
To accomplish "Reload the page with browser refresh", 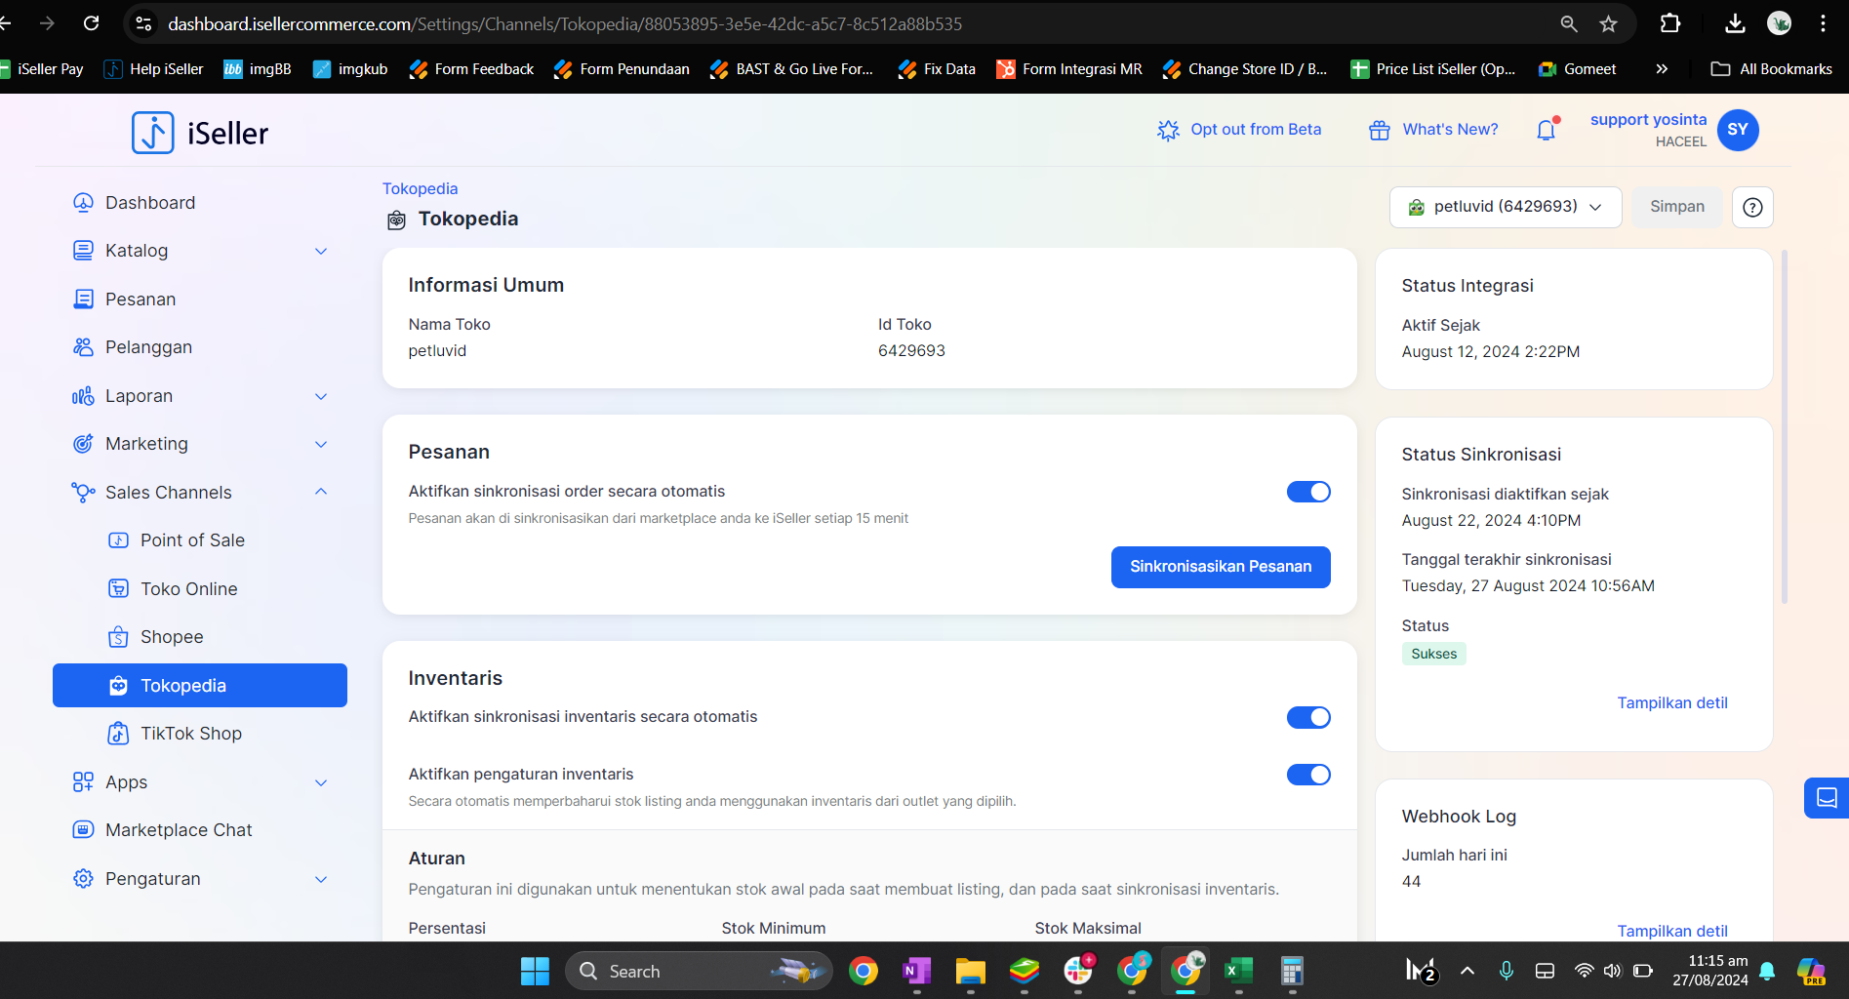I will coord(91,23).
